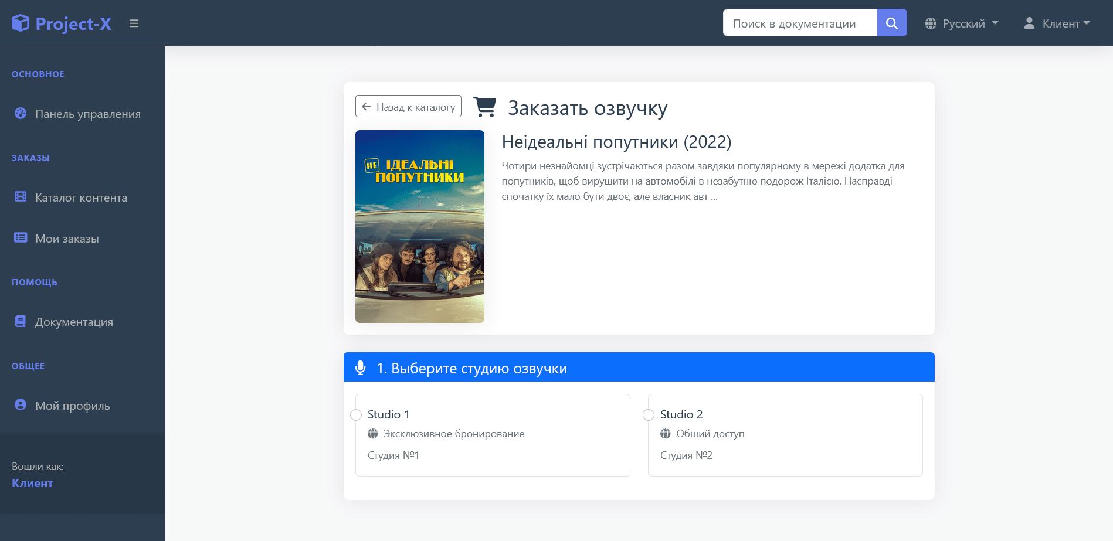This screenshot has height=541, width=1113.
Task: Click the shopping cart icon beside heading
Action: (x=484, y=107)
